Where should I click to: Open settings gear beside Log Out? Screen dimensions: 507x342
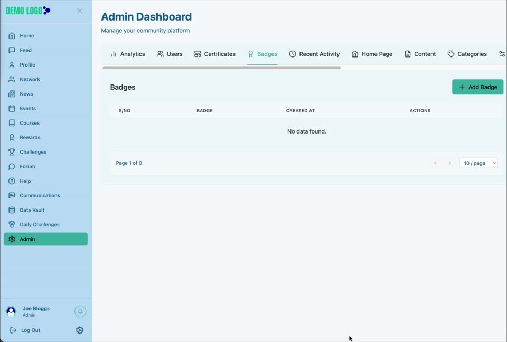(80, 330)
